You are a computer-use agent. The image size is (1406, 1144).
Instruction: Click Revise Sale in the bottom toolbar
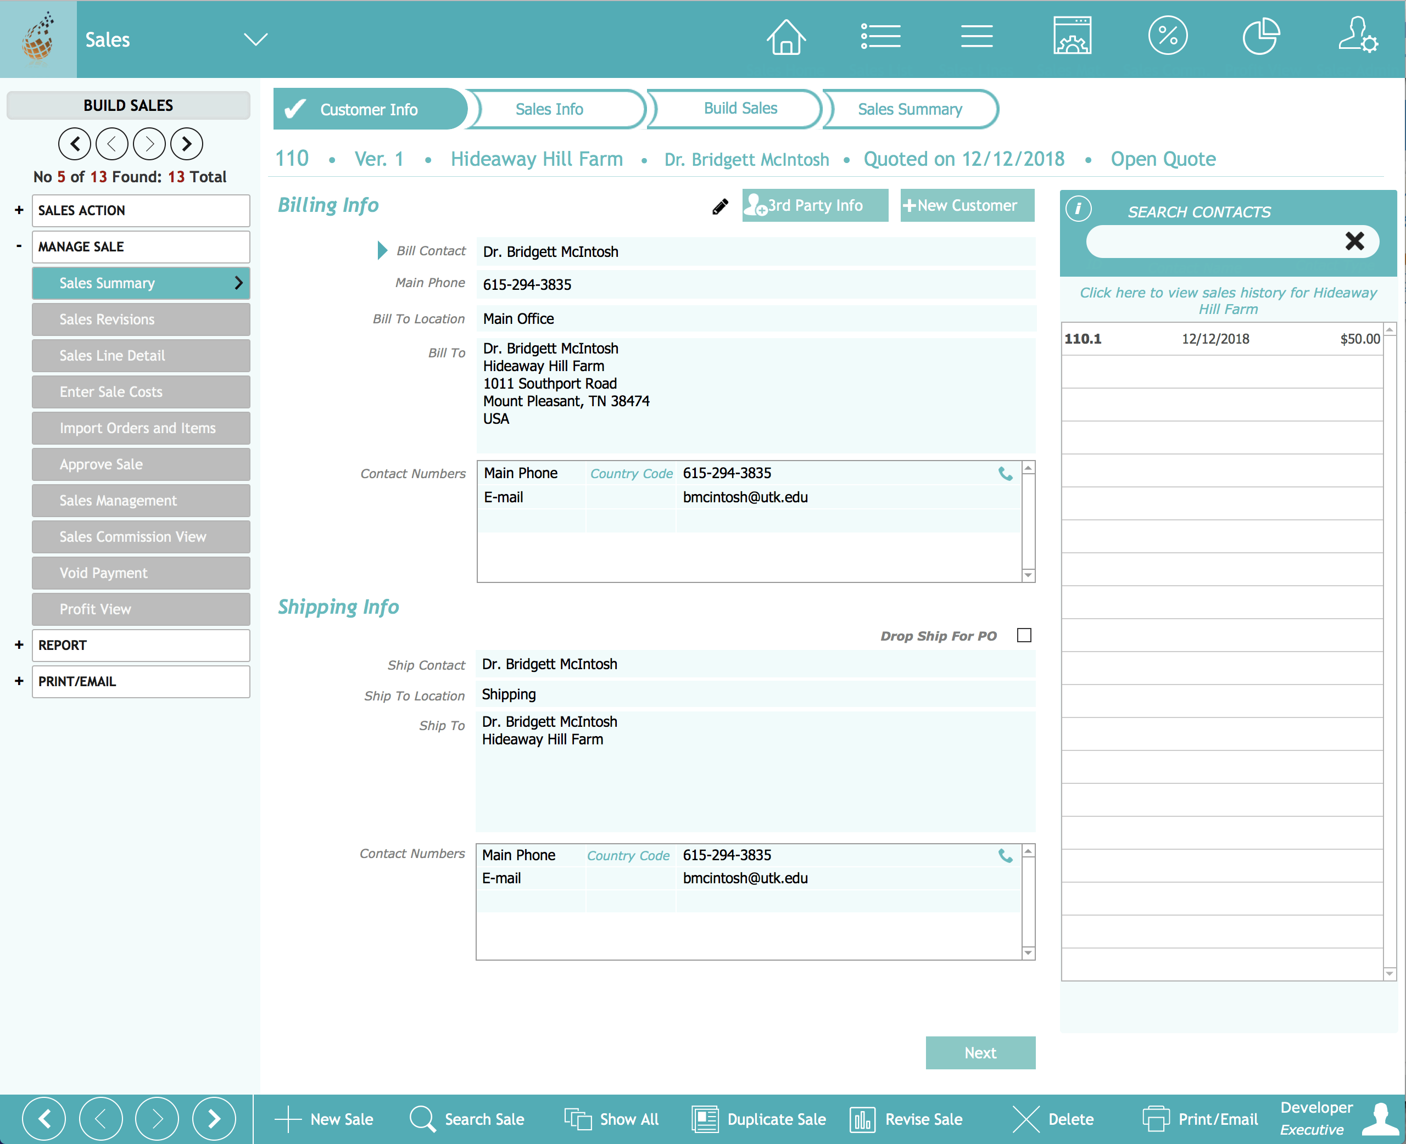tap(906, 1119)
